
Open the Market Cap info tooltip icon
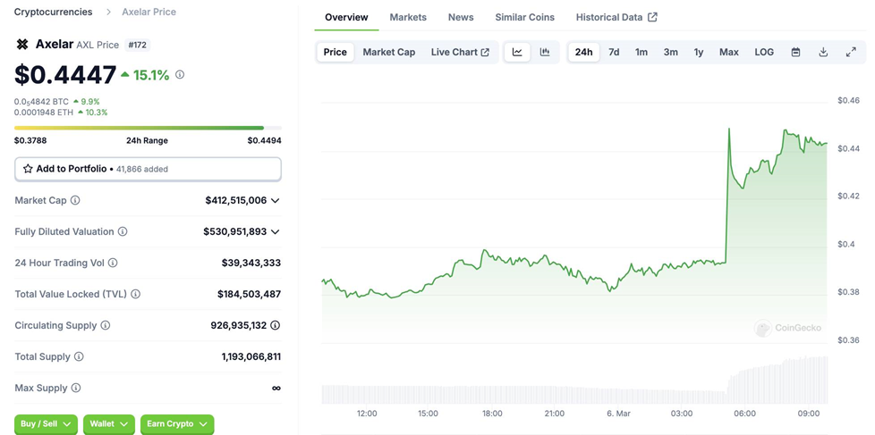pos(75,200)
